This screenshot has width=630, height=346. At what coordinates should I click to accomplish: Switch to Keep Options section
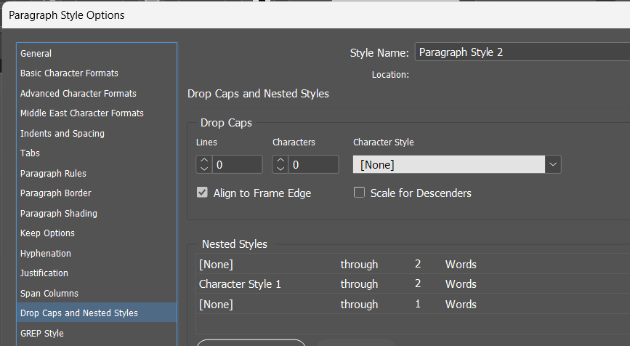[x=47, y=233]
